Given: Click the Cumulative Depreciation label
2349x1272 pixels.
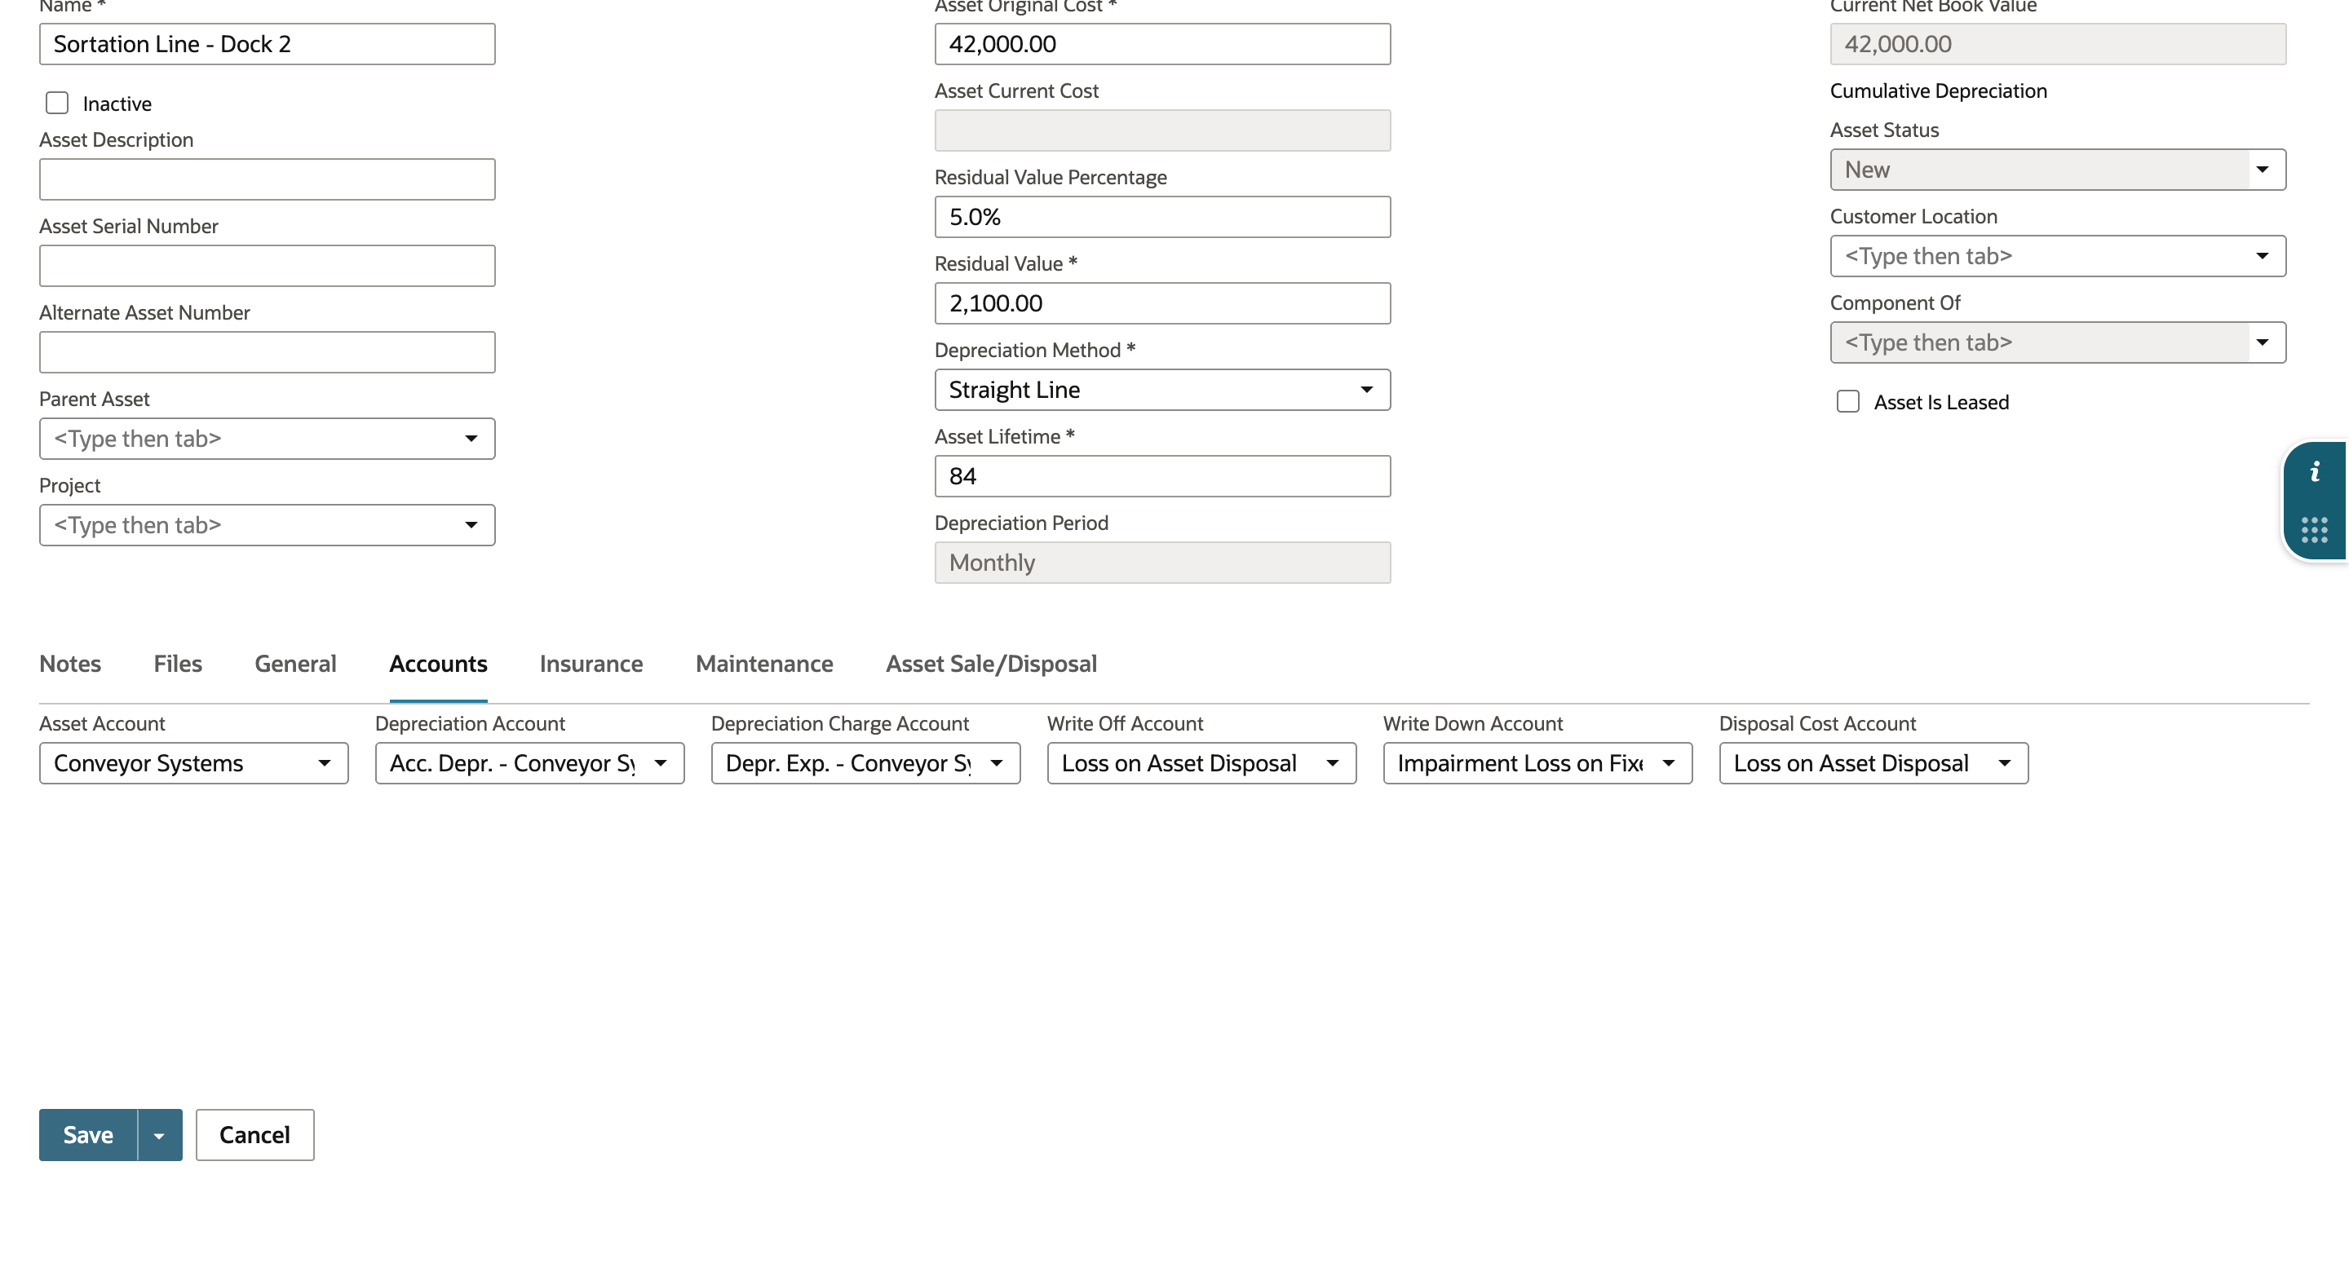Looking at the screenshot, I should coord(1938,91).
